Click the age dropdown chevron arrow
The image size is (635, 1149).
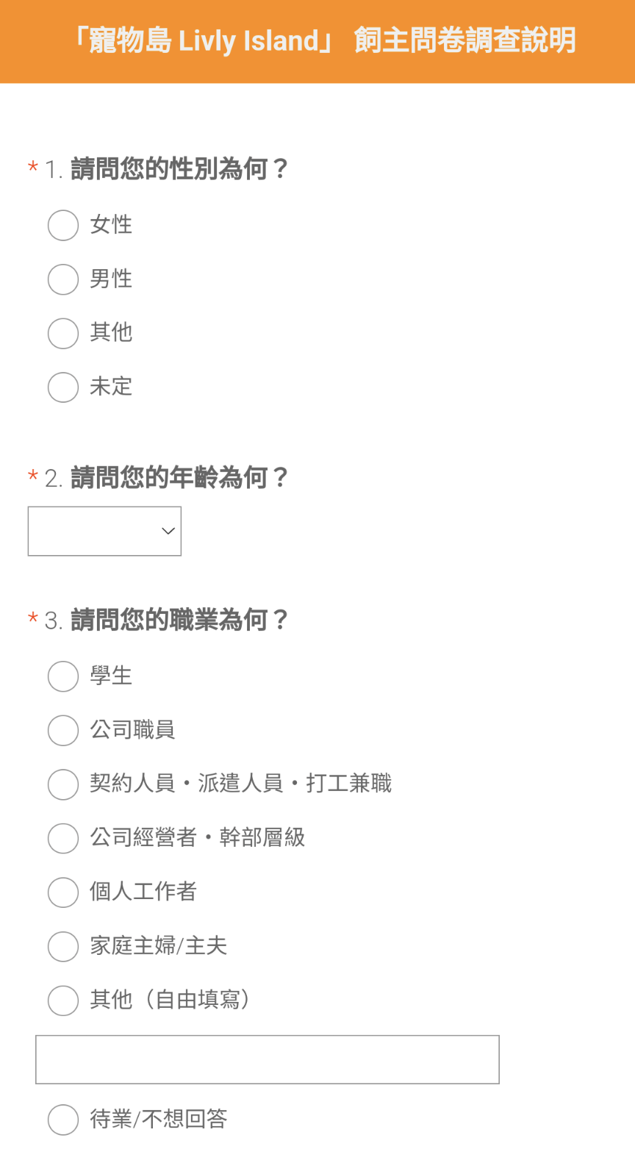tap(168, 531)
